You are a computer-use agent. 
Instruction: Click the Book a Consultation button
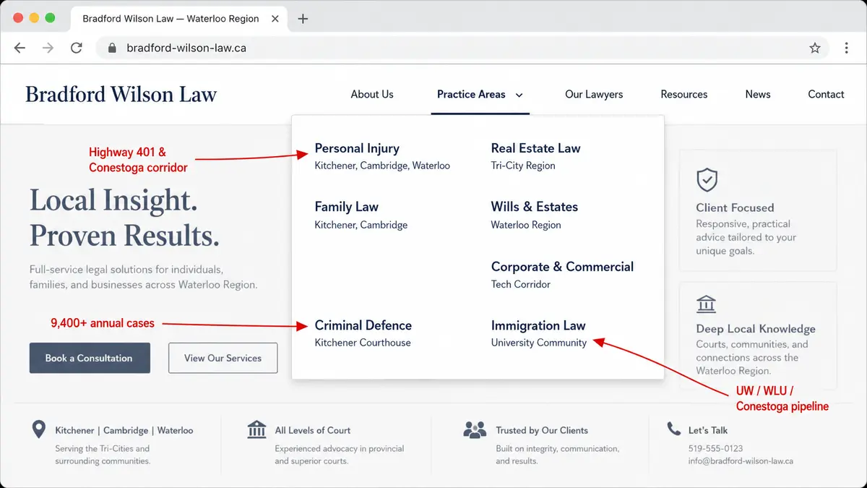(90, 358)
